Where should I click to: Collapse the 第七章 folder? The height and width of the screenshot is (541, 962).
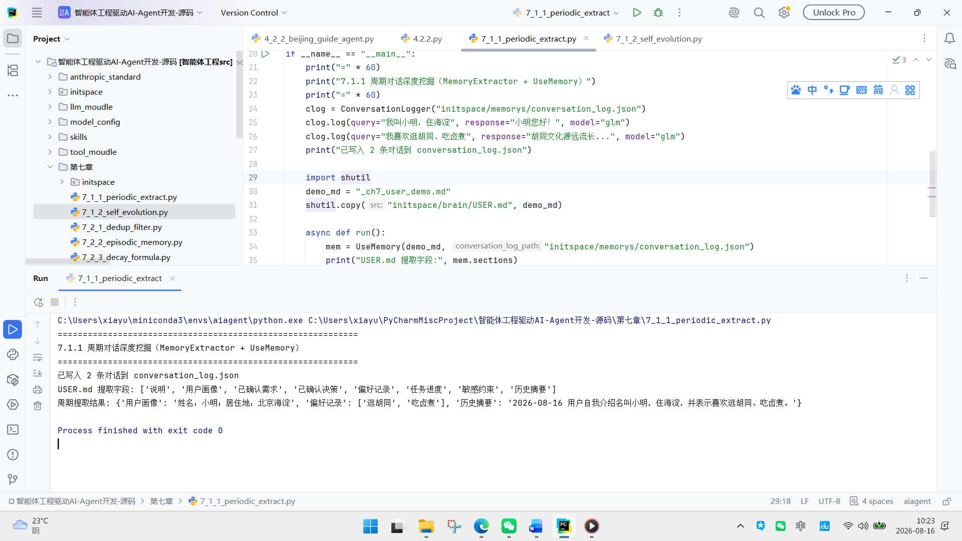(50, 167)
